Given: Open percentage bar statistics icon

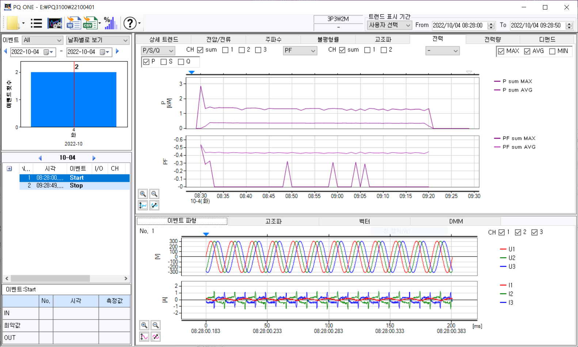Looking at the screenshot, I should [x=110, y=23].
